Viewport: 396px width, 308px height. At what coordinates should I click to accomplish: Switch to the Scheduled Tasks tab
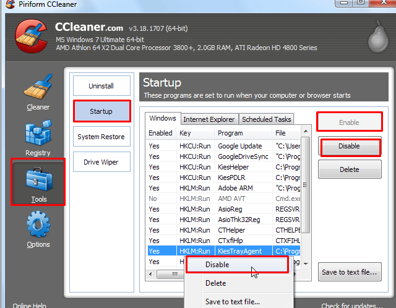tap(267, 119)
